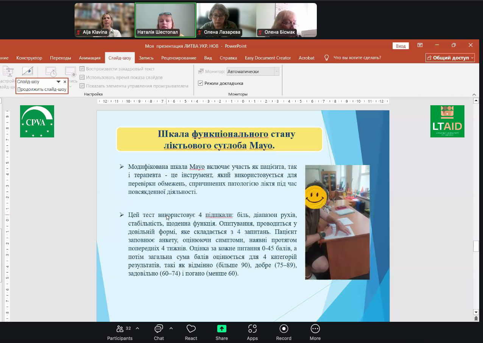Image resolution: width=483 pixels, height=343 pixels.
Task: Open the Запись ribbon tab
Action: [146, 58]
